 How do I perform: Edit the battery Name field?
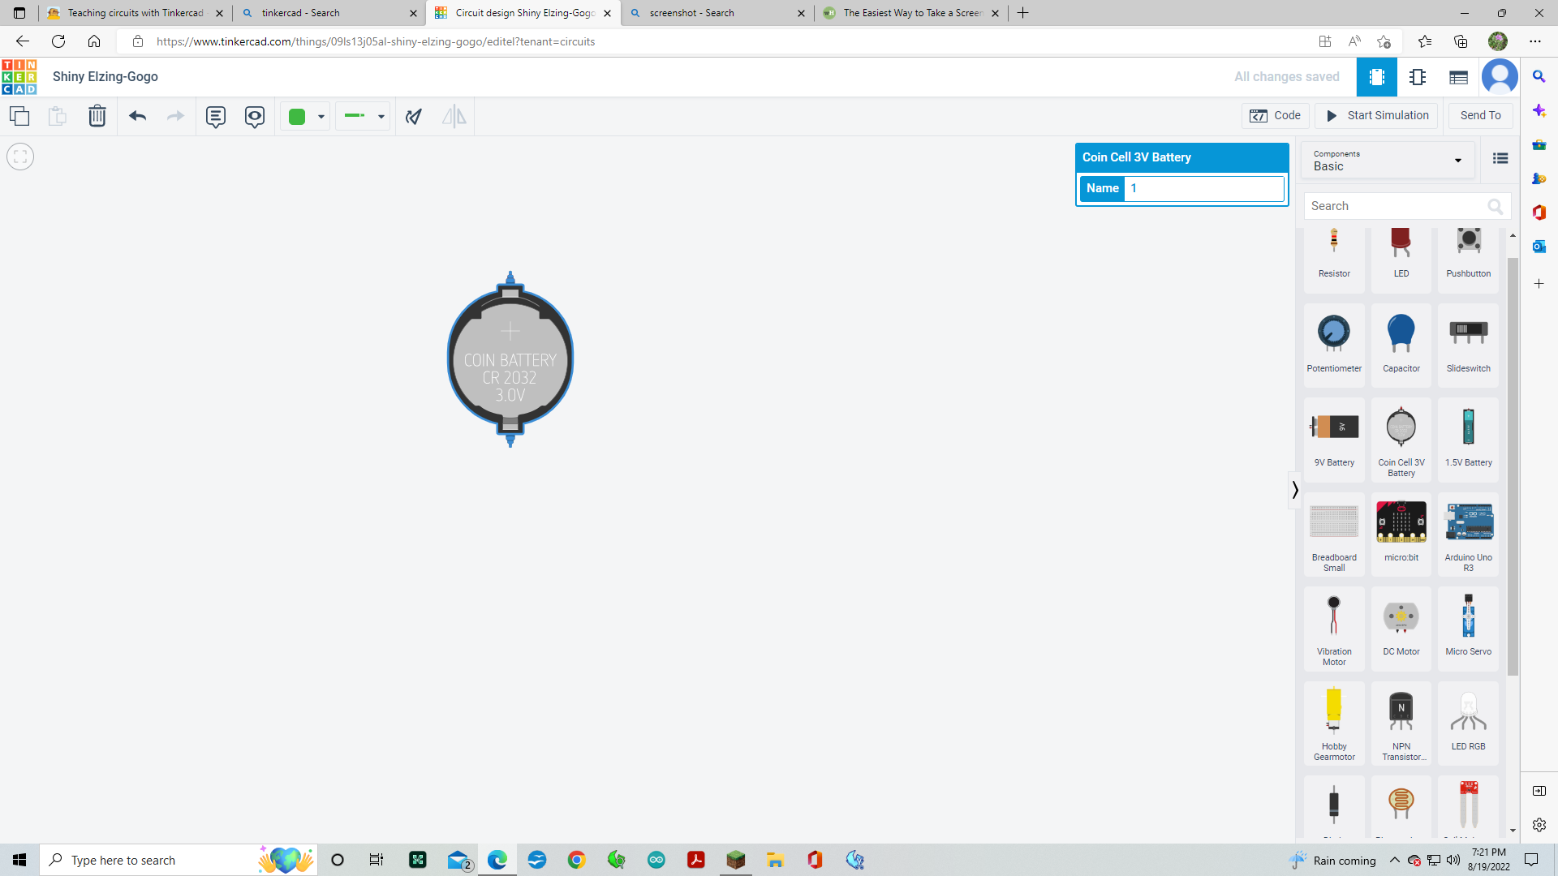(x=1204, y=188)
